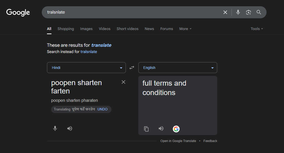
Task: Click the Google logo
Action: click(x=18, y=13)
